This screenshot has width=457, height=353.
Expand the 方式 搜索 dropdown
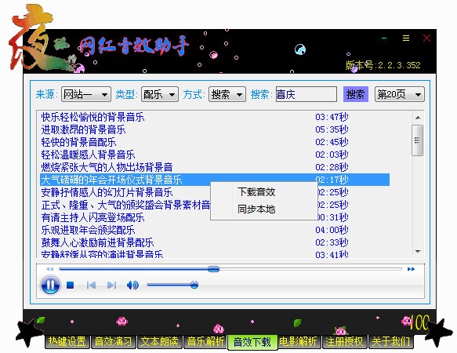227,94
